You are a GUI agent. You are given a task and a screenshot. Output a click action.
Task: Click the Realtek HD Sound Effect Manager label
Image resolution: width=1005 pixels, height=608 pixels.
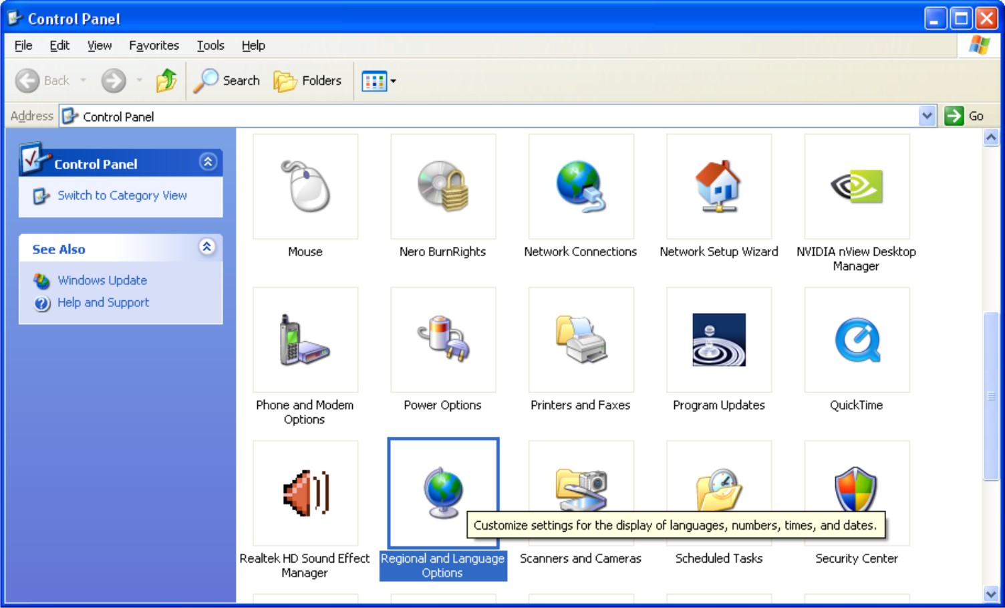click(305, 565)
